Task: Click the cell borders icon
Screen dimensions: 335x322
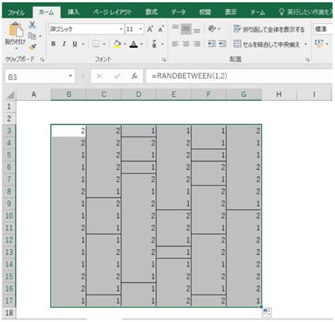Action: click(96, 44)
